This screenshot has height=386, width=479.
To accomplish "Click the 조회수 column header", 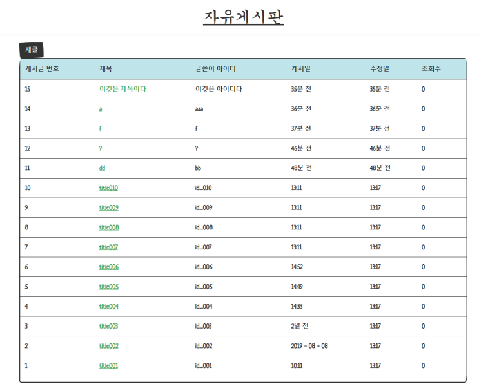I will (x=431, y=69).
